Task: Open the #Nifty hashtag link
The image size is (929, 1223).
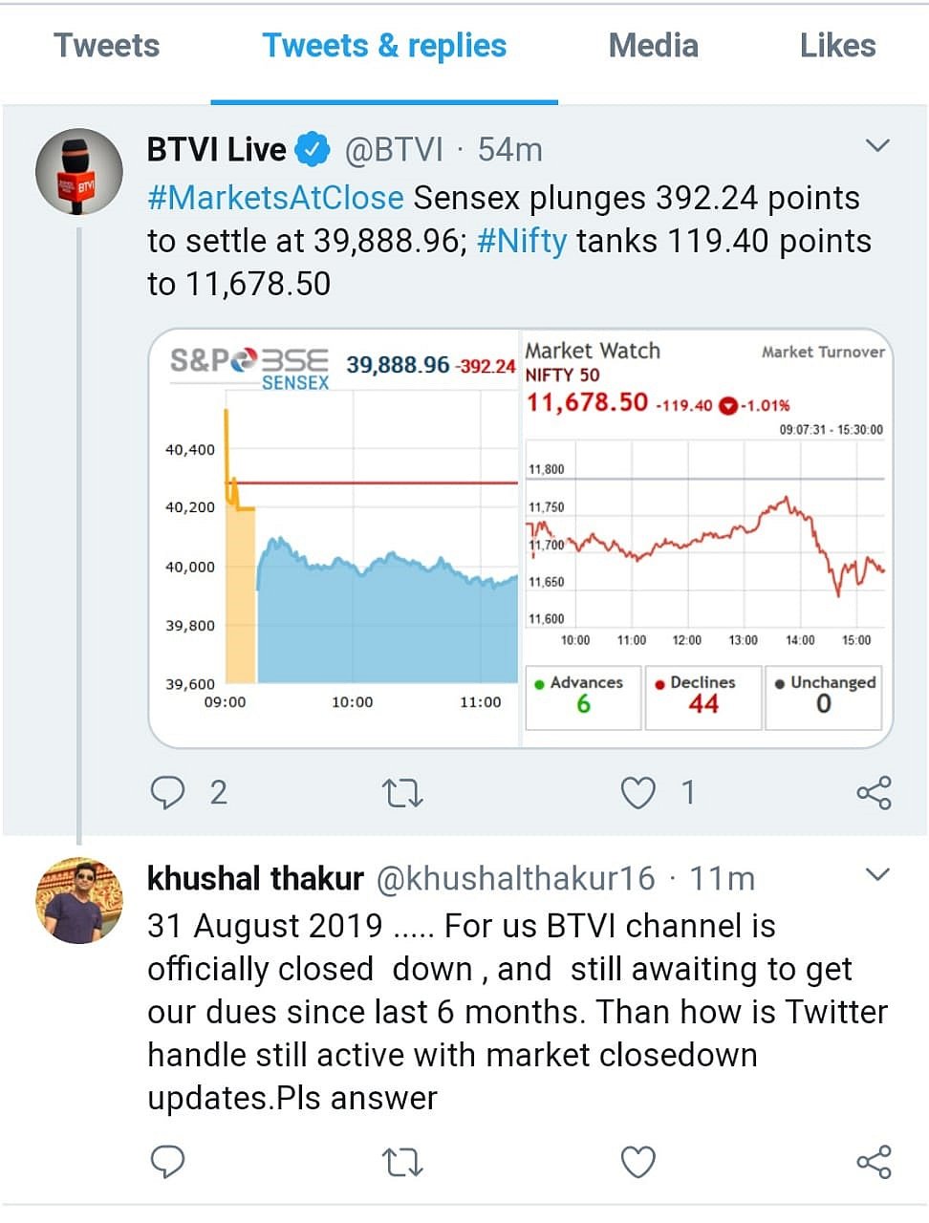Action: tap(522, 241)
